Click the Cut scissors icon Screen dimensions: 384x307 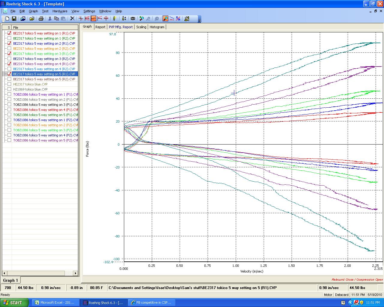tap(50, 19)
